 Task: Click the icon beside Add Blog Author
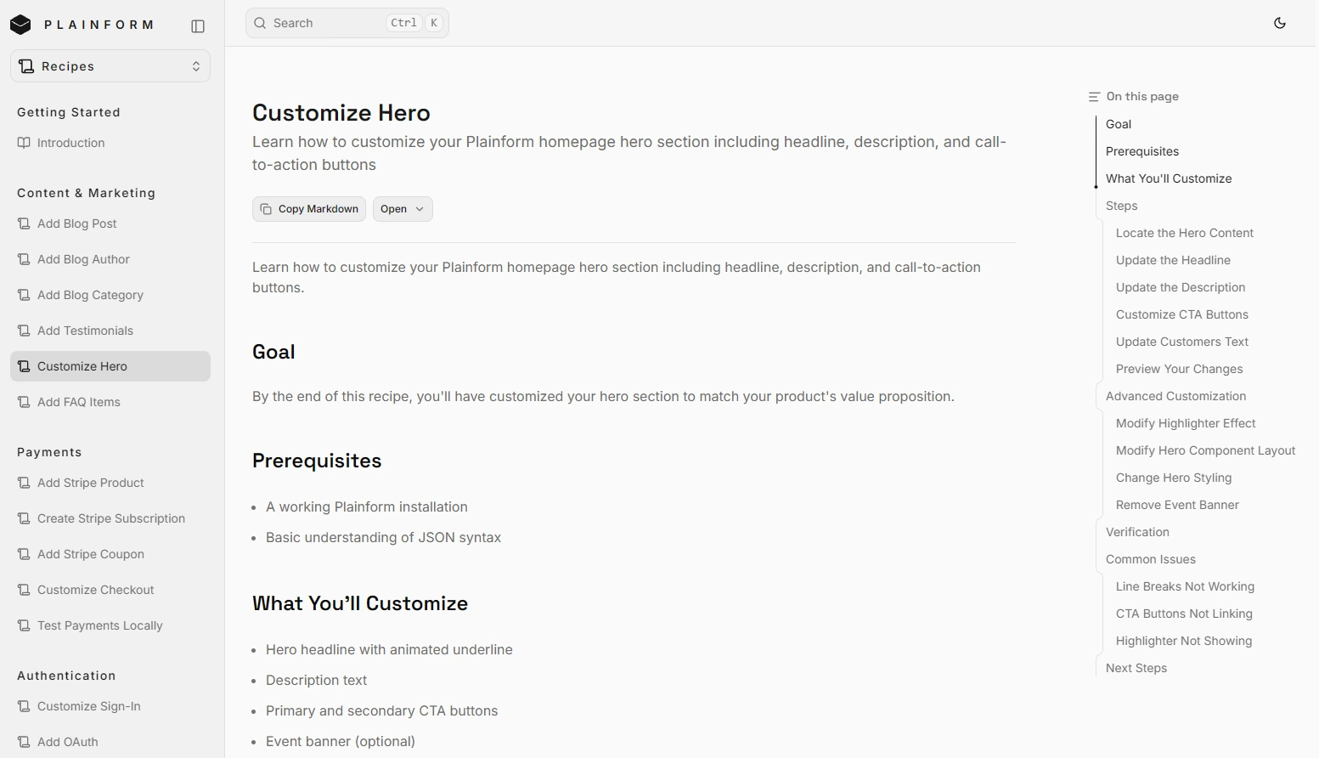pos(24,259)
